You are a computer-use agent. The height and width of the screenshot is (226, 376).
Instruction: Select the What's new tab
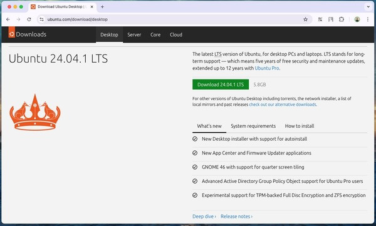click(x=209, y=126)
